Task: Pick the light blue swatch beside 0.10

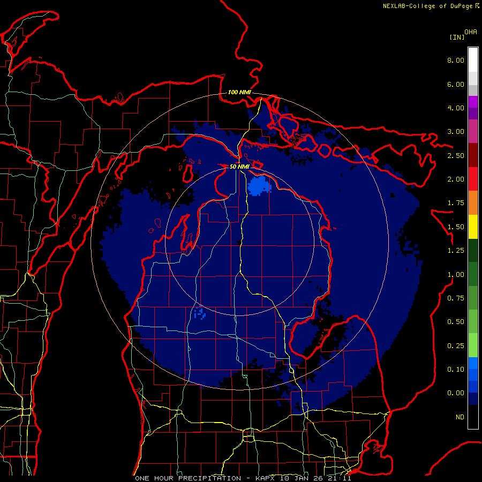Action: pyautogui.click(x=473, y=363)
